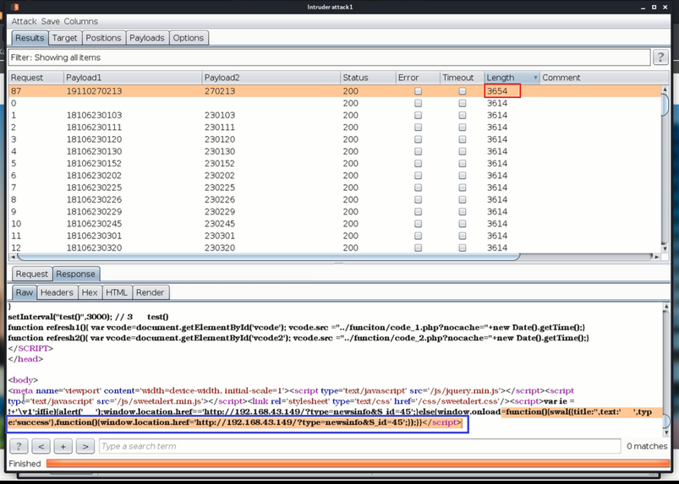Toggle Error checkbox for request 8
The image size is (679, 484).
(x=418, y=199)
